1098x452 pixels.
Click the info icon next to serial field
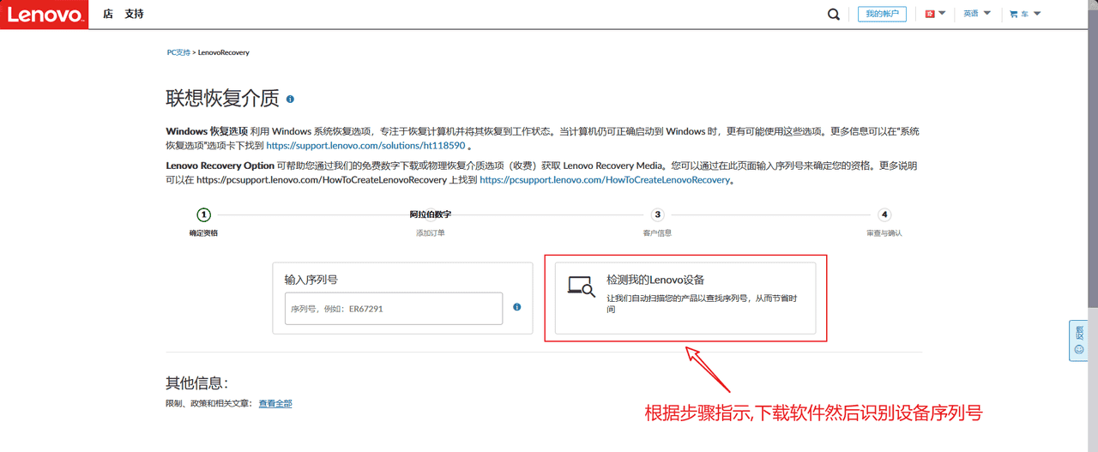click(517, 307)
